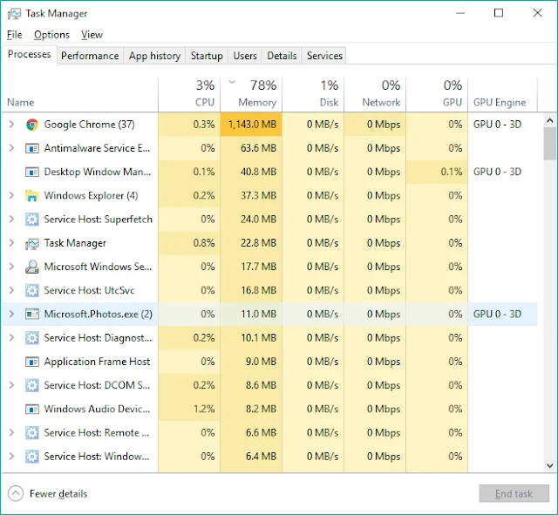Click the Service Host: Remote gear icon
This screenshot has width=558, height=515.
pyautogui.click(x=32, y=433)
